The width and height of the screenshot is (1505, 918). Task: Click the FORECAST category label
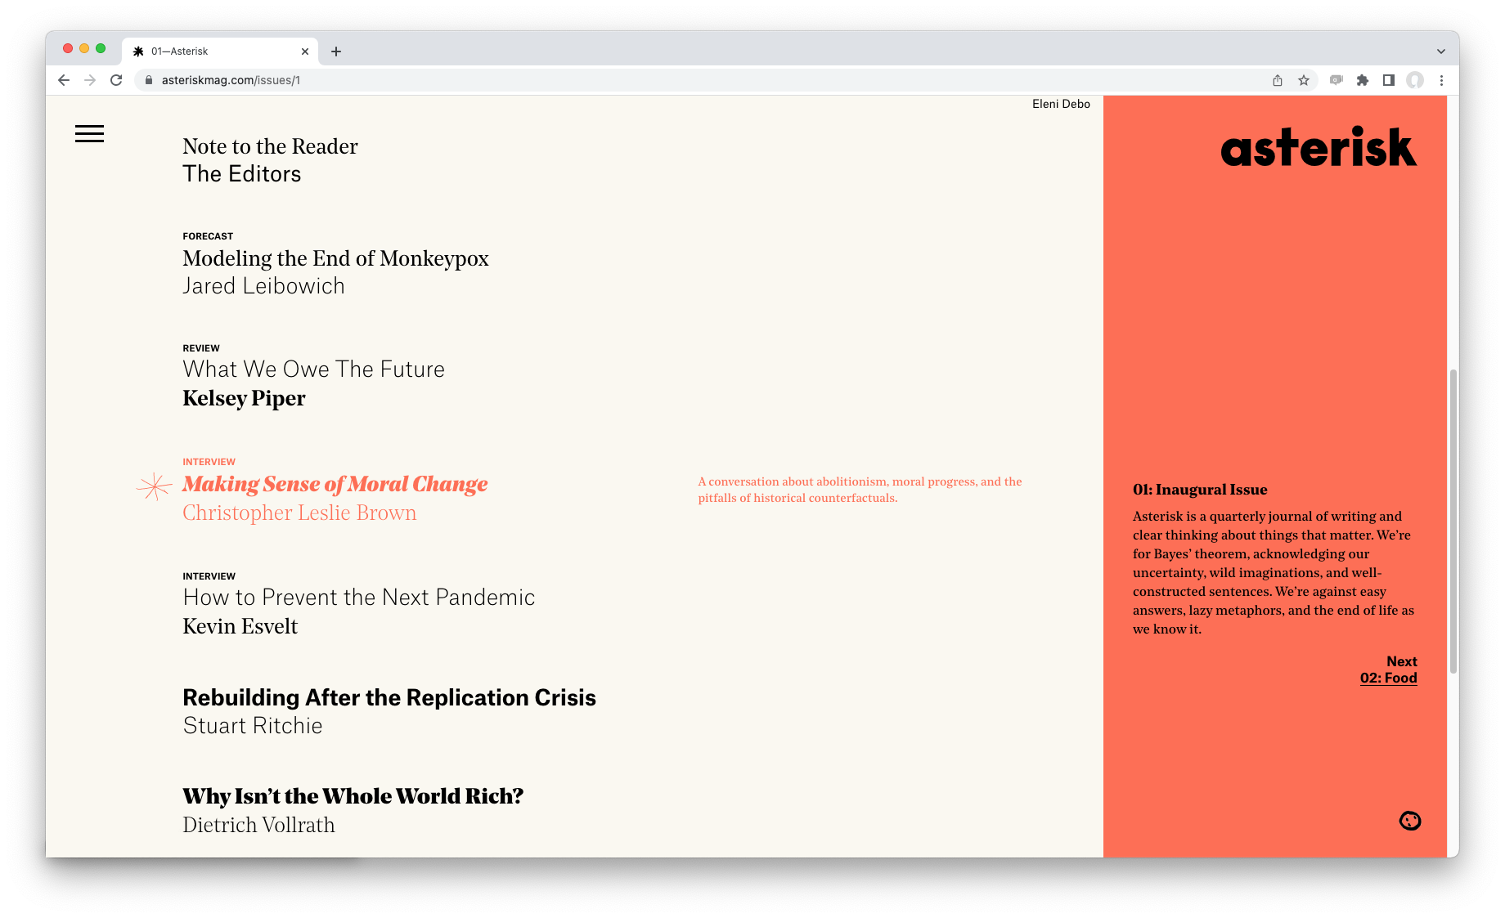[208, 236]
